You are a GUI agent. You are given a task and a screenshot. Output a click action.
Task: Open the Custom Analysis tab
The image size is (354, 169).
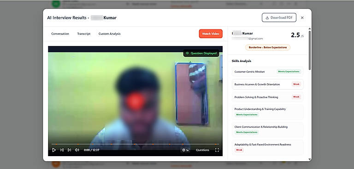[x=110, y=34]
